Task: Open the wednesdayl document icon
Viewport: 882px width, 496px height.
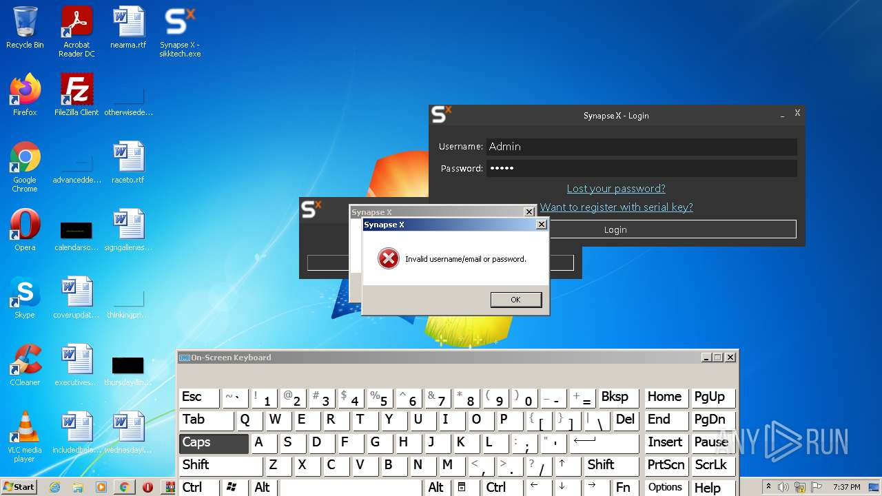Action: pos(128,433)
